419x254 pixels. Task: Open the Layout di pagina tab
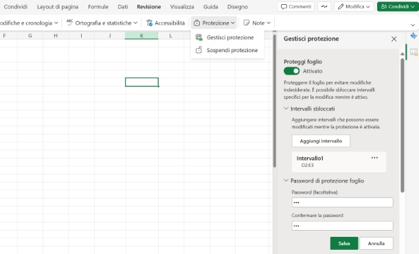58,7
